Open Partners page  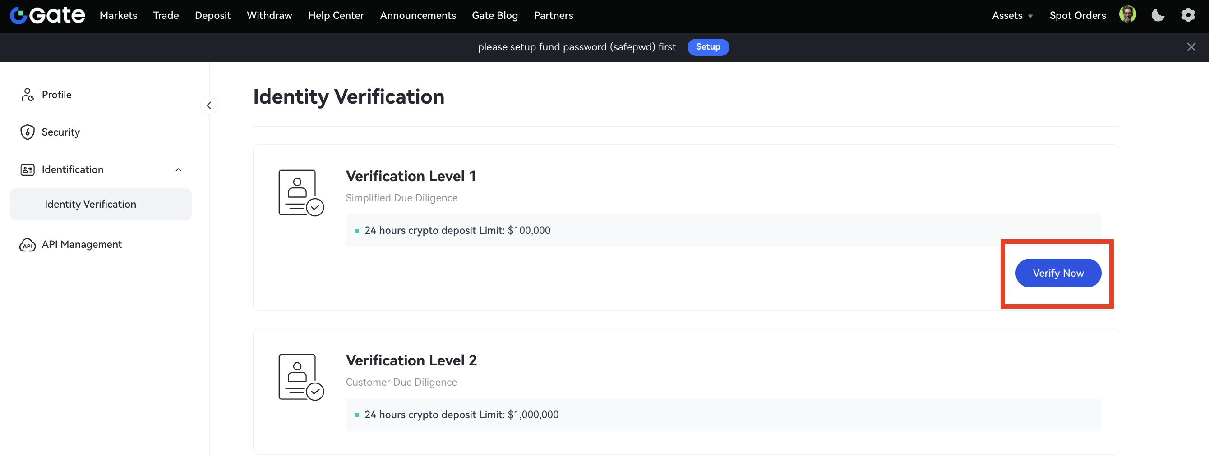[x=554, y=15]
